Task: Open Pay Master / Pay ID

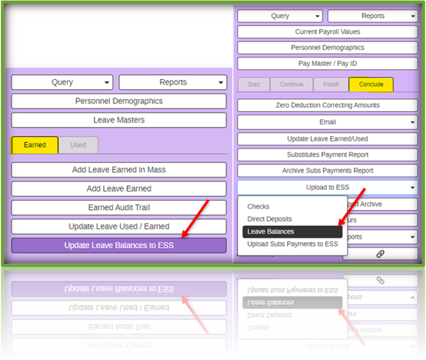Action: tap(328, 63)
